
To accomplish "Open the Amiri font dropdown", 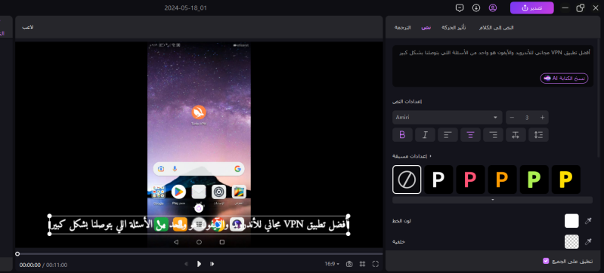I will tap(448, 118).
